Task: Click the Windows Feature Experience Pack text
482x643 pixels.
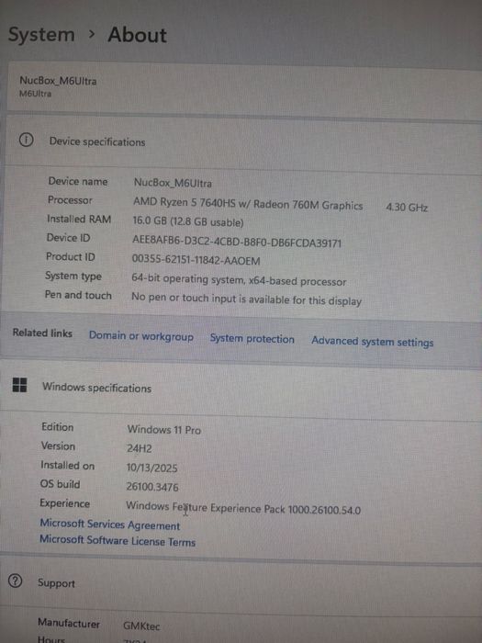Action: click(243, 508)
